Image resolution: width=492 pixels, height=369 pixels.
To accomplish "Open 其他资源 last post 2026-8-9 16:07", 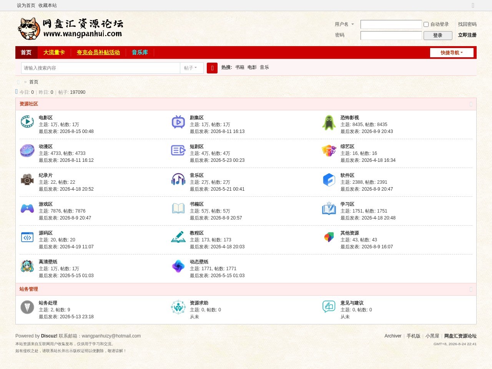I will (x=377, y=247).
